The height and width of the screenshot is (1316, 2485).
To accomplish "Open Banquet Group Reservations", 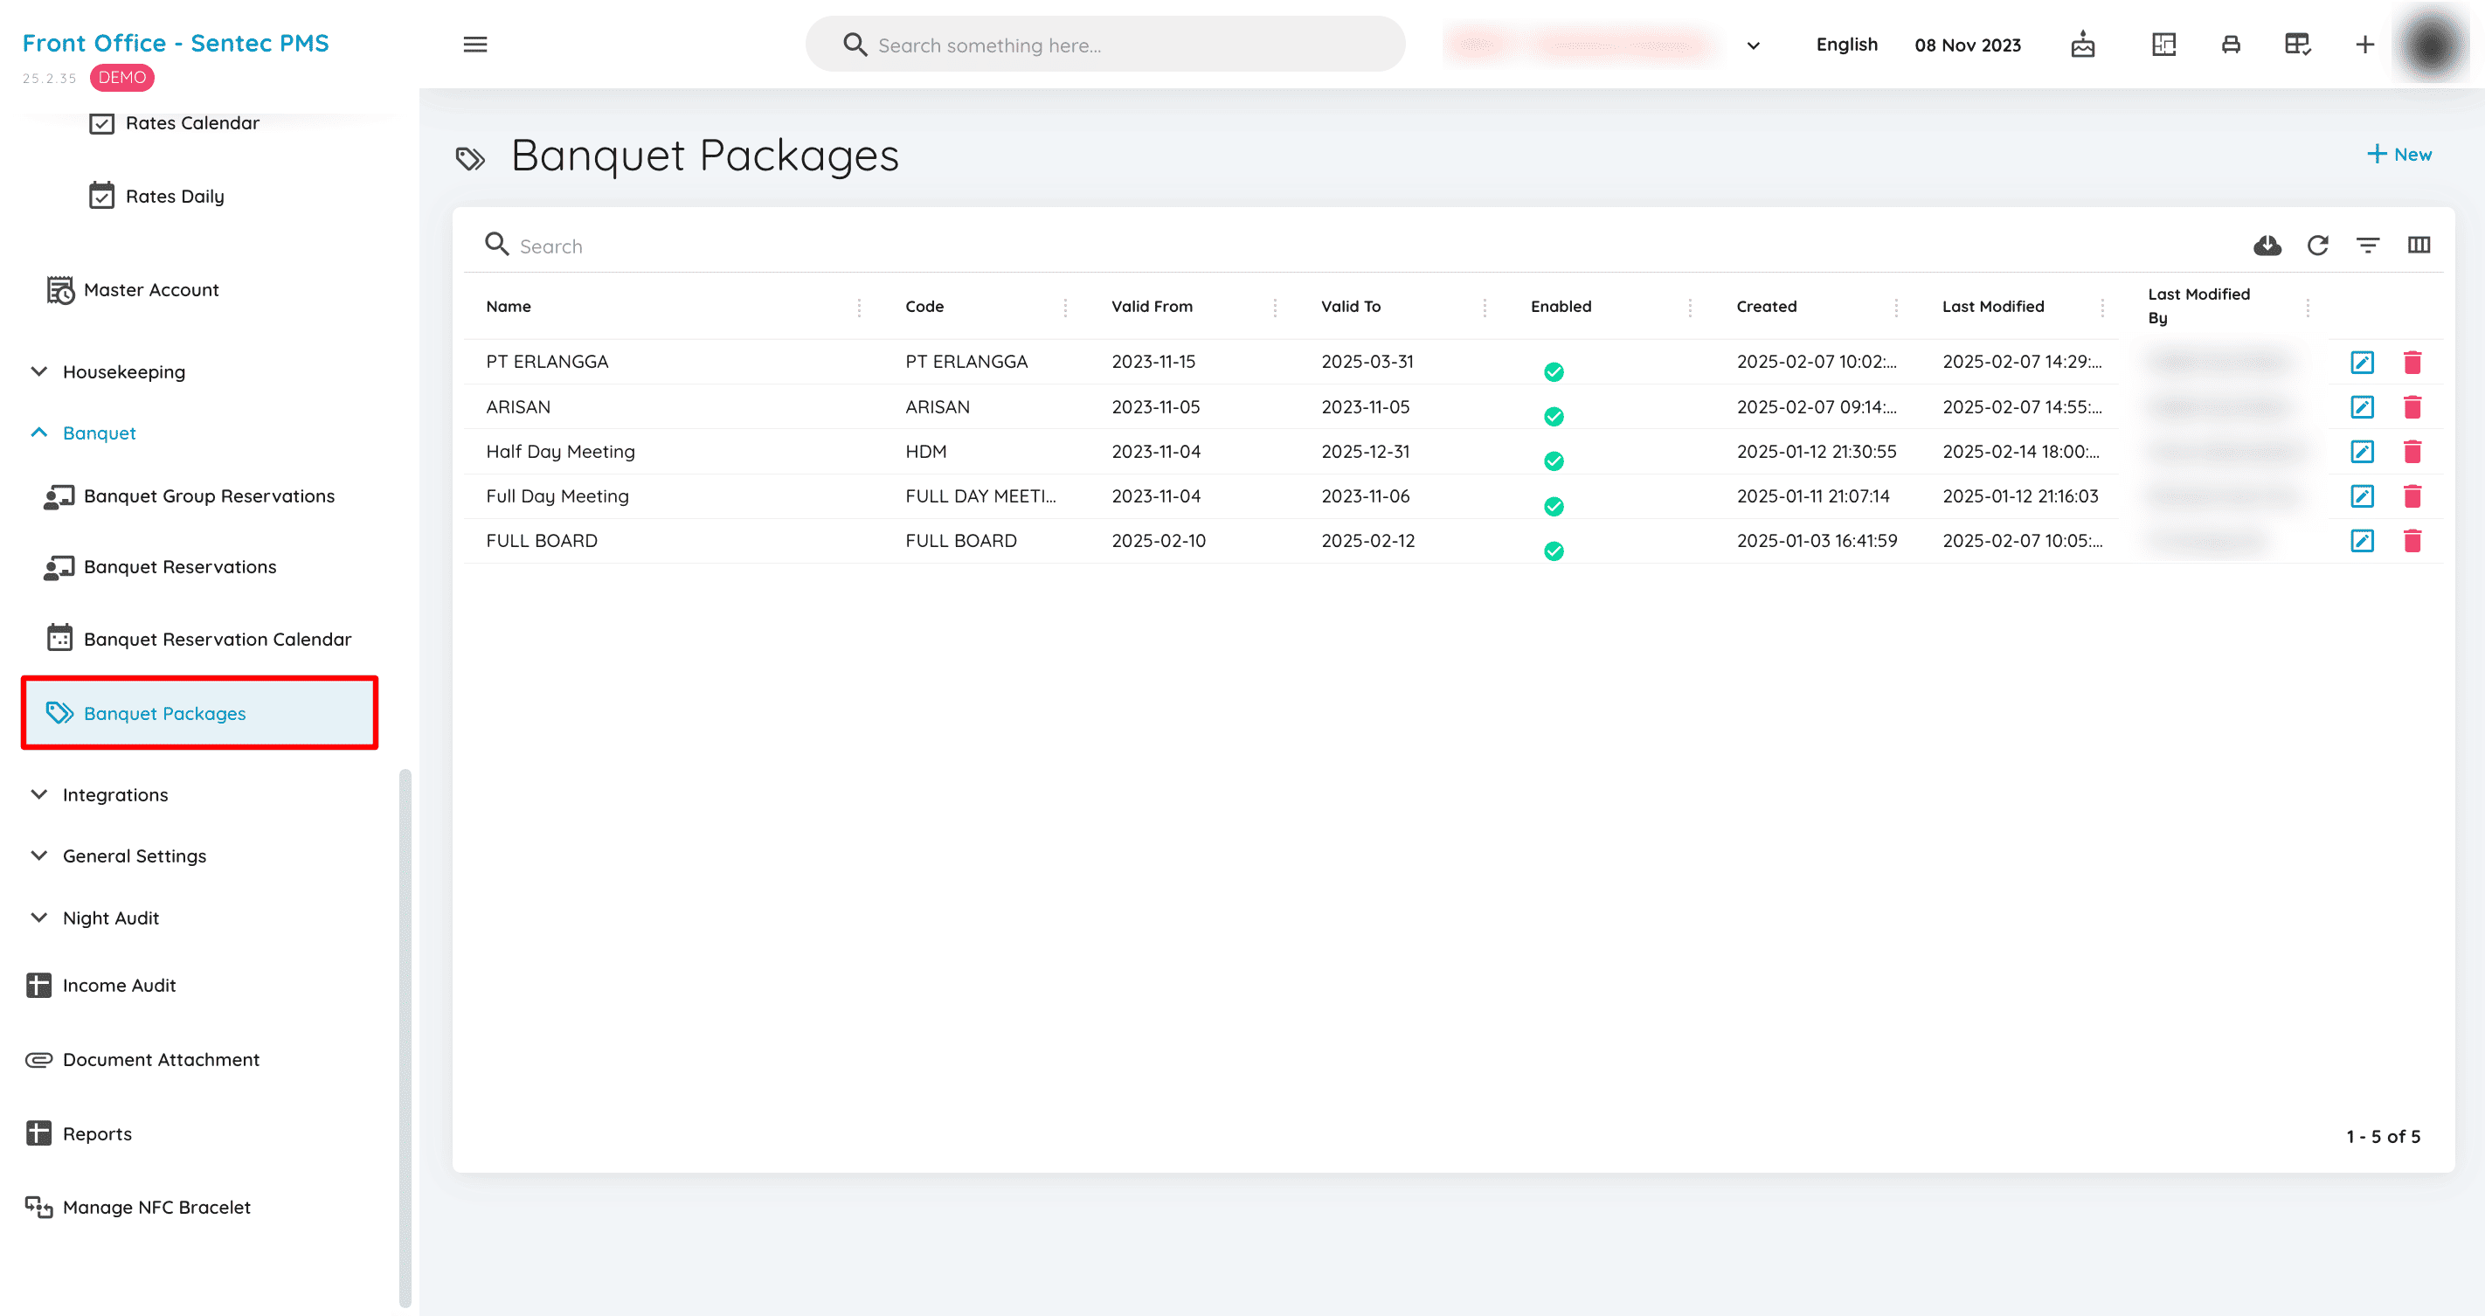I will [189, 496].
